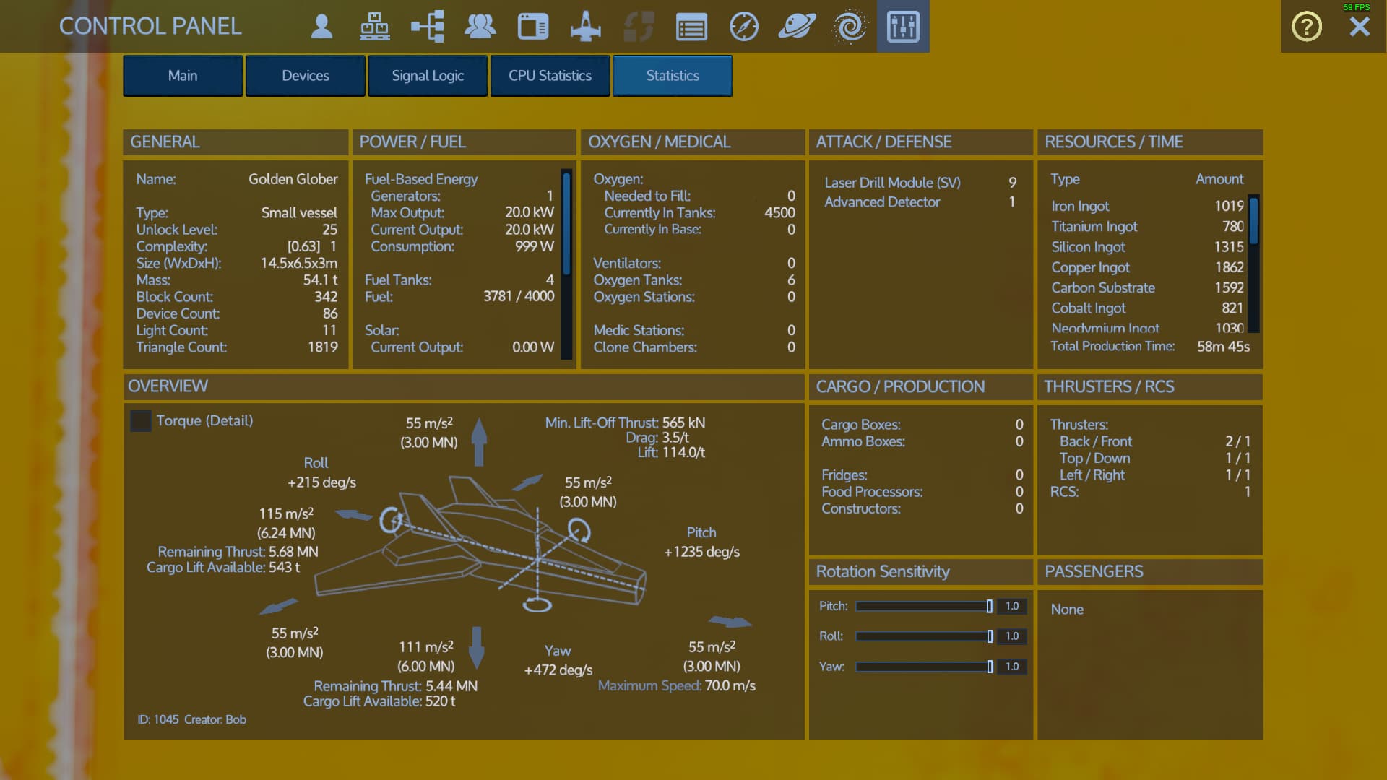Close the Control Panel window
This screenshot has height=780, width=1387.
[1360, 27]
